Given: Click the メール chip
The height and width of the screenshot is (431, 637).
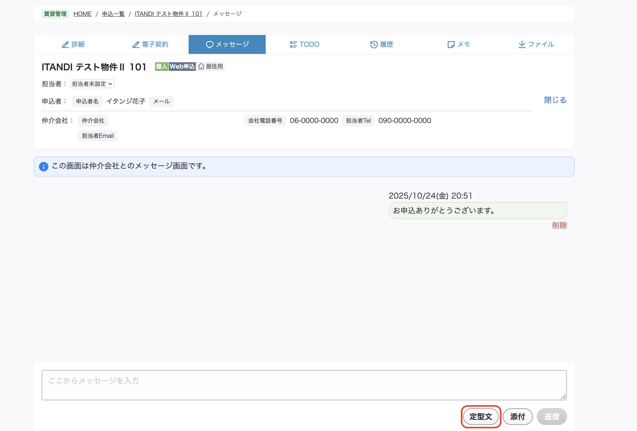Looking at the screenshot, I should [x=161, y=101].
